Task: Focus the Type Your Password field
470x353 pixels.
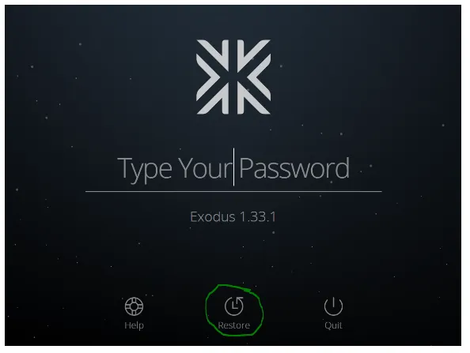Action: click(233, 169)
